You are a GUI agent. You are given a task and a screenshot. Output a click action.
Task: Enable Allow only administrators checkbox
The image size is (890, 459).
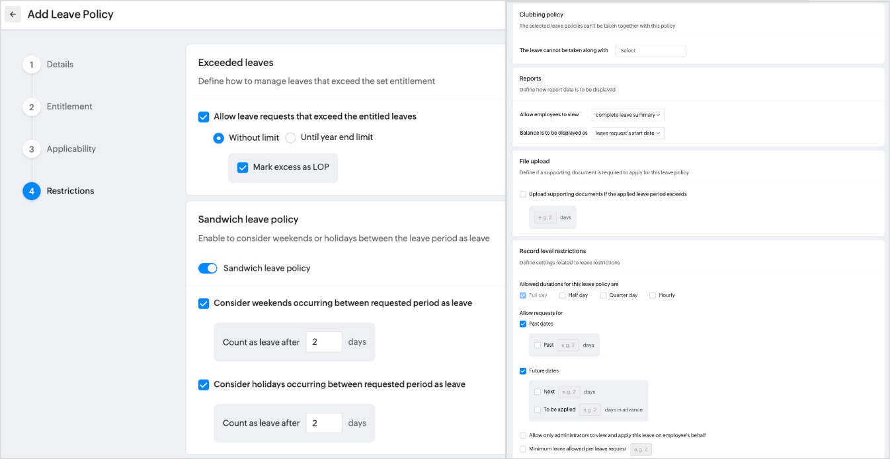523,436
